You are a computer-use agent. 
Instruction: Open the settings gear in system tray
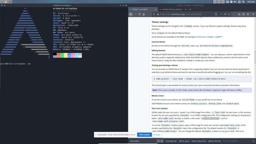point(231,2)
